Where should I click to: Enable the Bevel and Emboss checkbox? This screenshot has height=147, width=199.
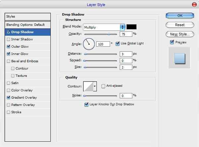(x=8, y=61)
